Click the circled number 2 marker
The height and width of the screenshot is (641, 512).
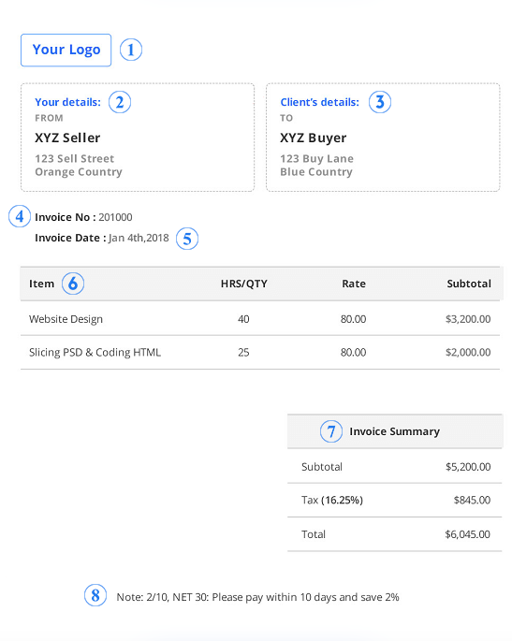pos(120,102)
